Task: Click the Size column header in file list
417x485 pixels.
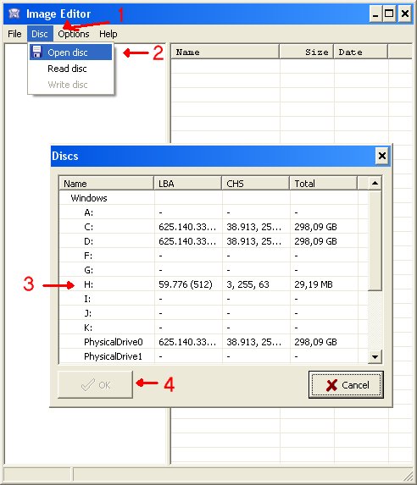Action: [x=307, y=52]
